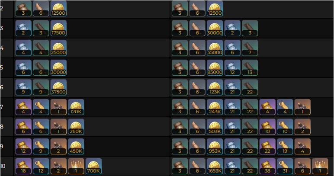Click the 450K gold coin icon
This screenshot has height=176, width=334.
[76, 147]
